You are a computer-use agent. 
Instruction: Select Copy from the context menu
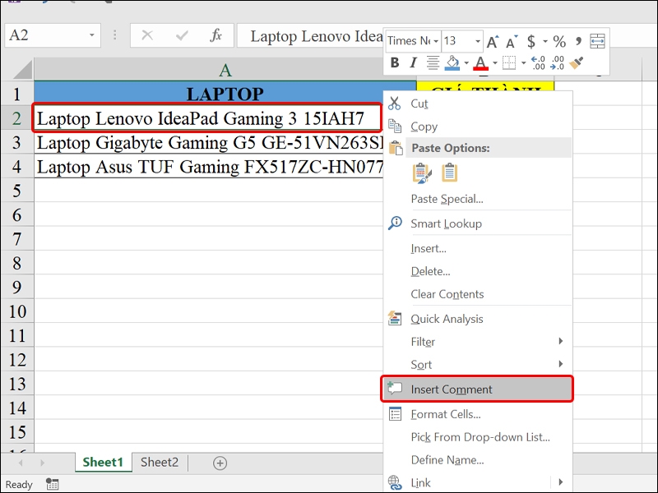(x=478, y=127)
